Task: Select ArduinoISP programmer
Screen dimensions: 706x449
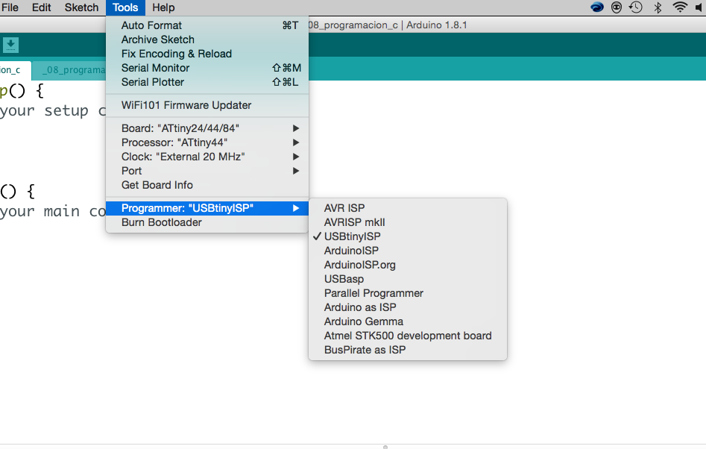Action: coord(408,251)
